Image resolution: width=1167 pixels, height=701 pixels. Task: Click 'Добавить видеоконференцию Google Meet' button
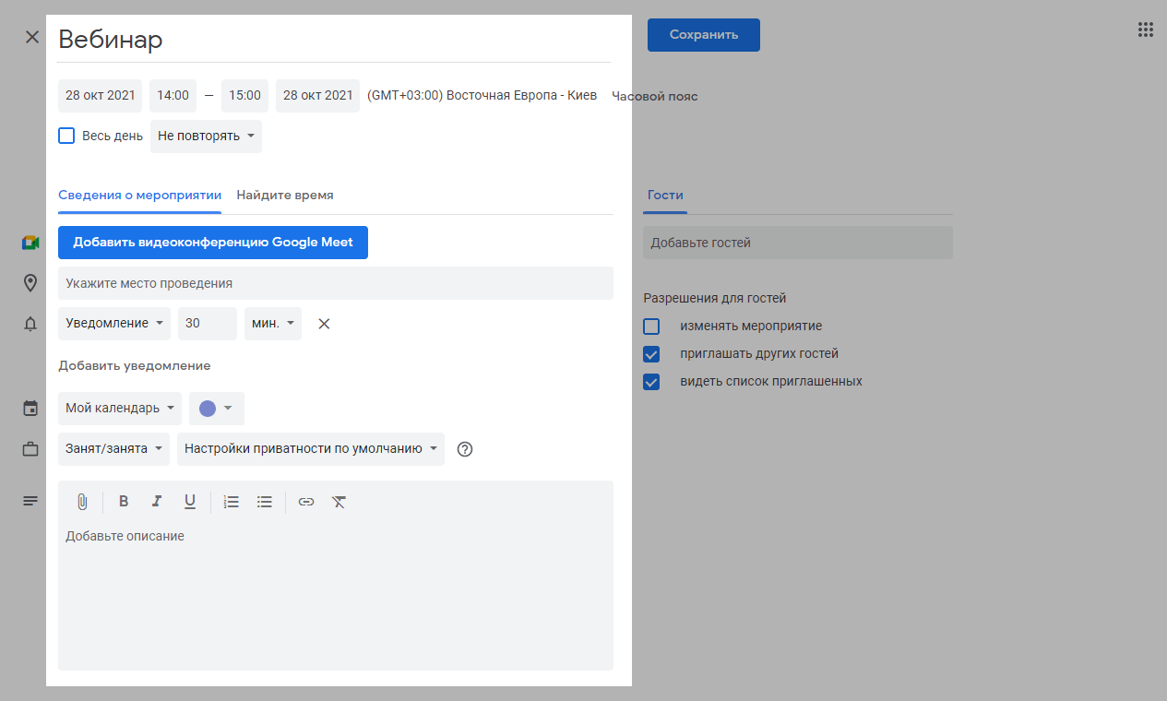click(x=213, y=243)
